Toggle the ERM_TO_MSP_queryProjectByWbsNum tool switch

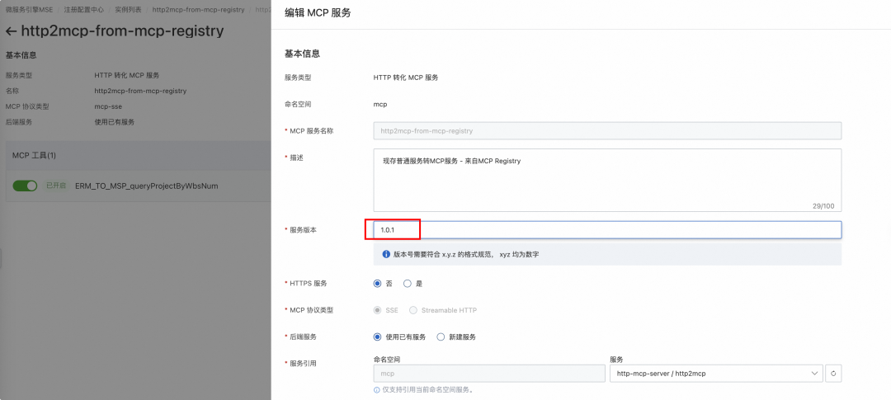pos(25,186)
